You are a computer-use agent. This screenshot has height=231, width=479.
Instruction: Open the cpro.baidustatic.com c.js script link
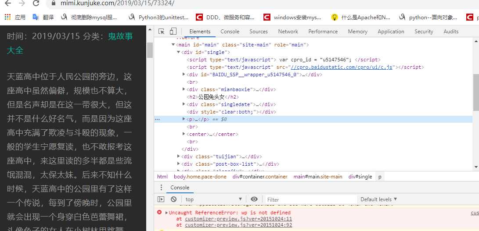tap(342, 67)
